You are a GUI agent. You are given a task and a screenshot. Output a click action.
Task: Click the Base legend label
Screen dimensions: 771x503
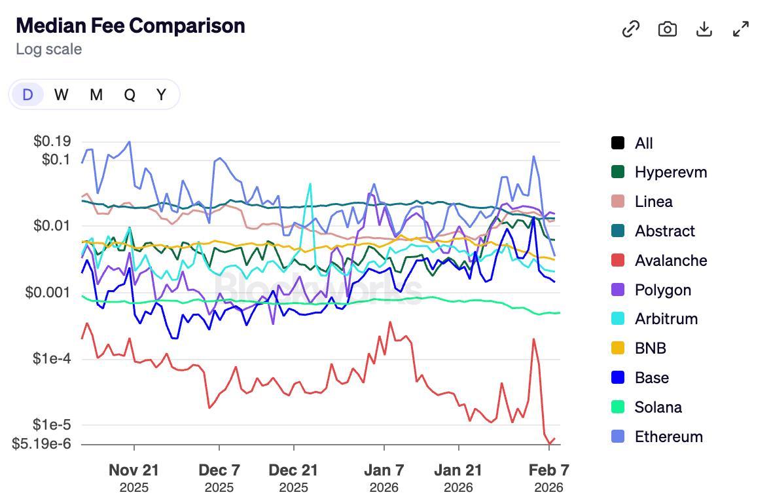click(651, 378)
